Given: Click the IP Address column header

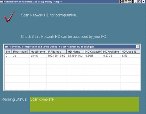Looking at the screenshot, I should (56, 52).
